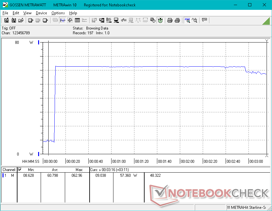Click the Min: column header
The image size is (272, 211).
31,170
